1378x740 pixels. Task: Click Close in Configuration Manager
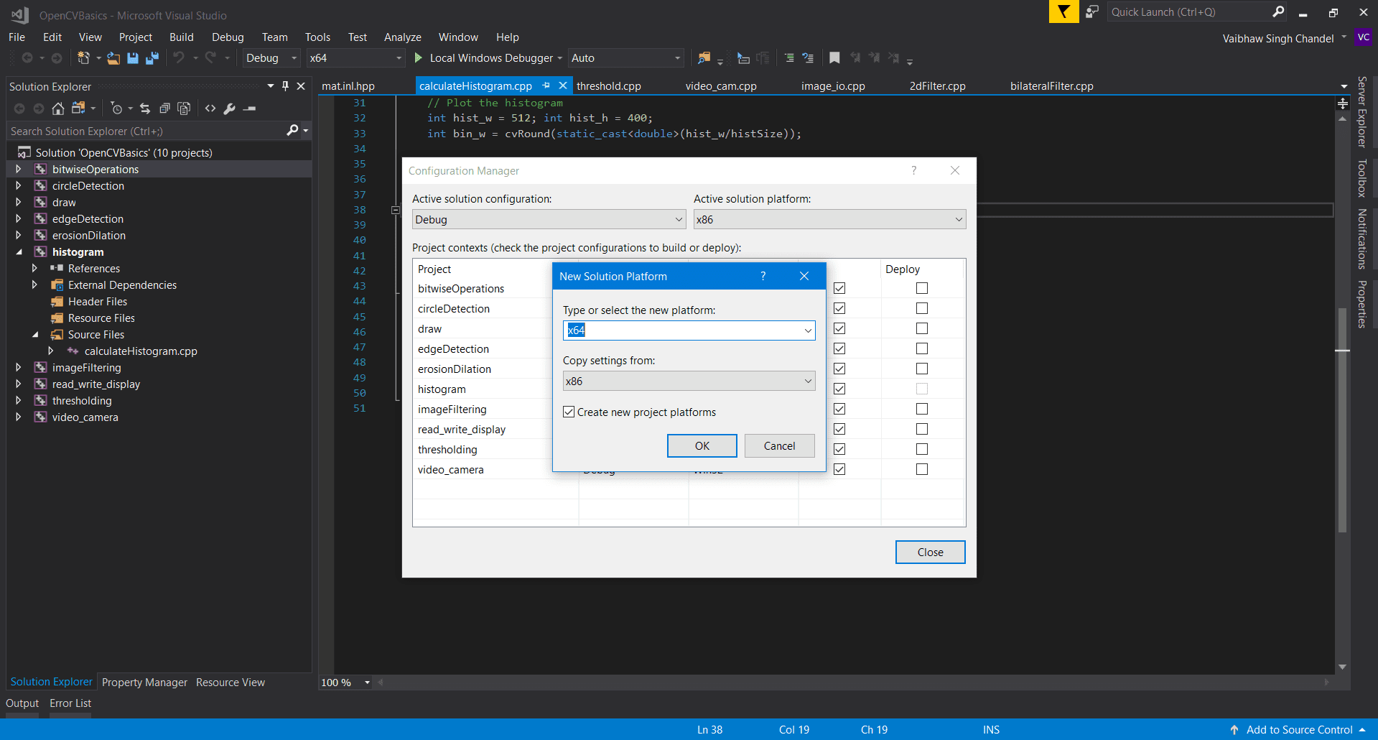[930, 552]
